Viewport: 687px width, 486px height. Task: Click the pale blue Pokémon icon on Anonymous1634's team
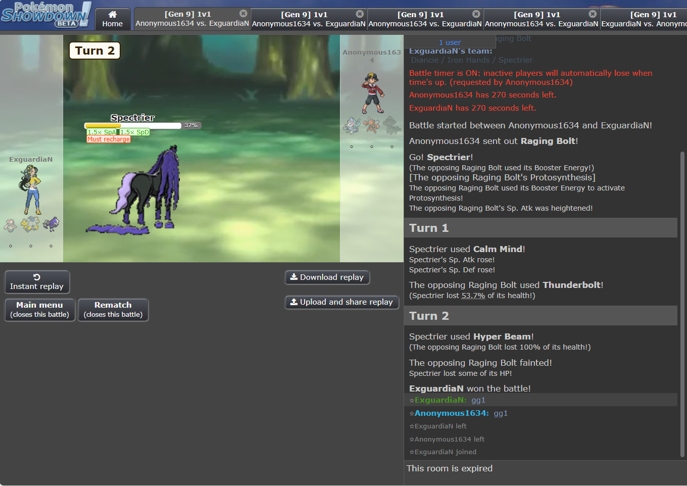(x=352, y=125)
